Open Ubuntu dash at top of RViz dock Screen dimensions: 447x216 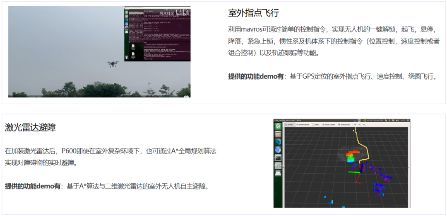(278, 127)
